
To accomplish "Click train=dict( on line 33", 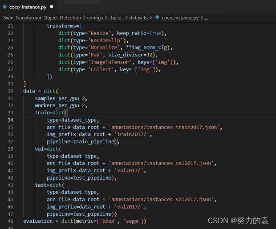I will point(51,113).
